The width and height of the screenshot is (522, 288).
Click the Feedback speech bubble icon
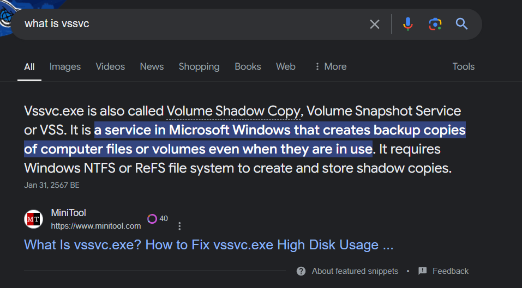[x=422, y=271]
